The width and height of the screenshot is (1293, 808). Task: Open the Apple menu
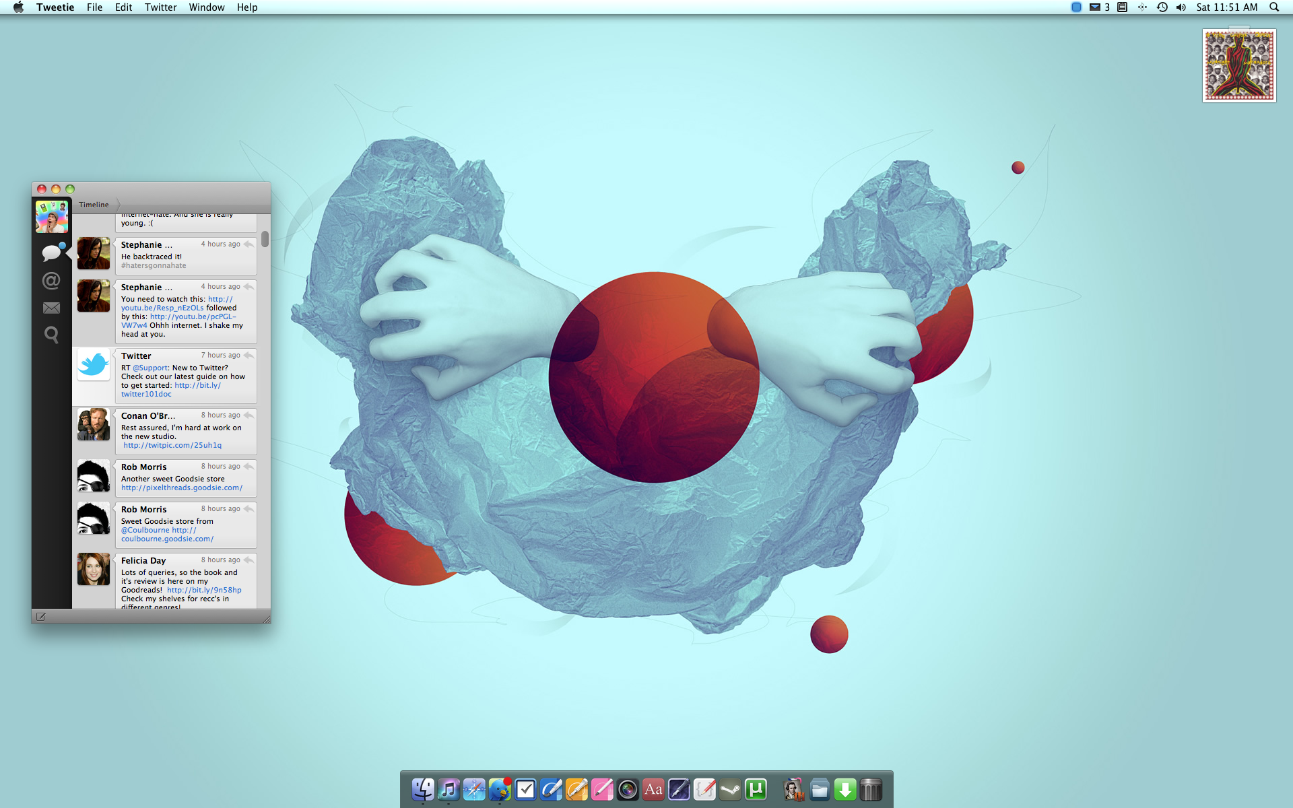click(18, 7)
